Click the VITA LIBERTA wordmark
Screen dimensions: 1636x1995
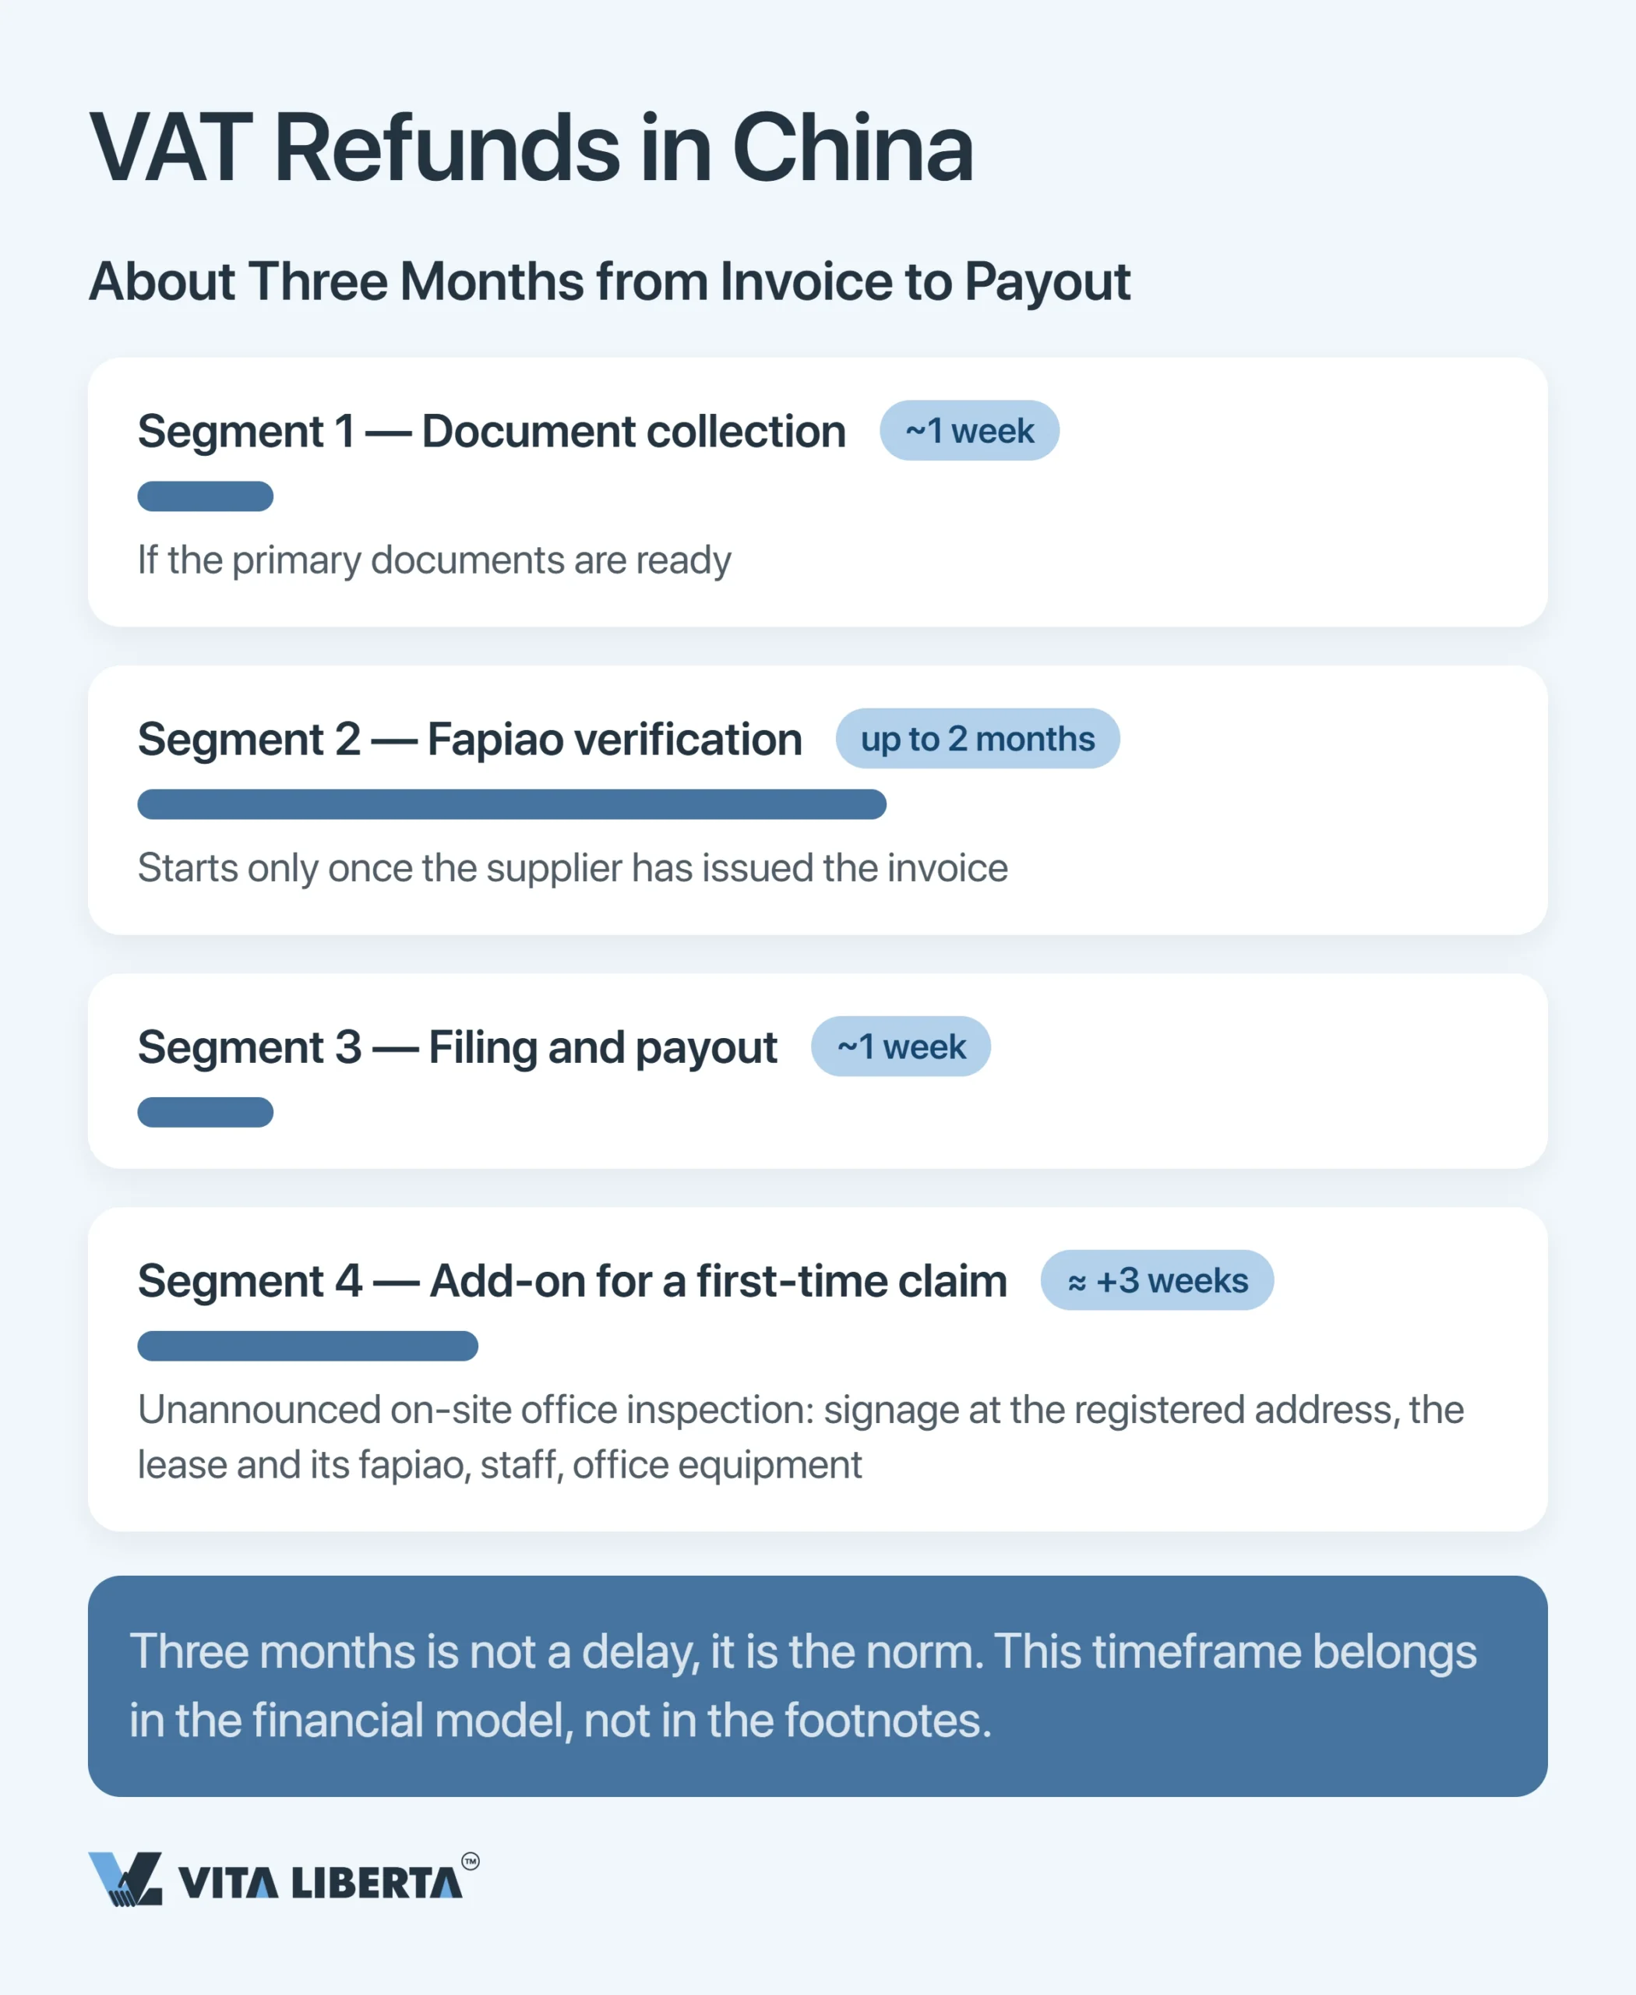pos(319,1883)
